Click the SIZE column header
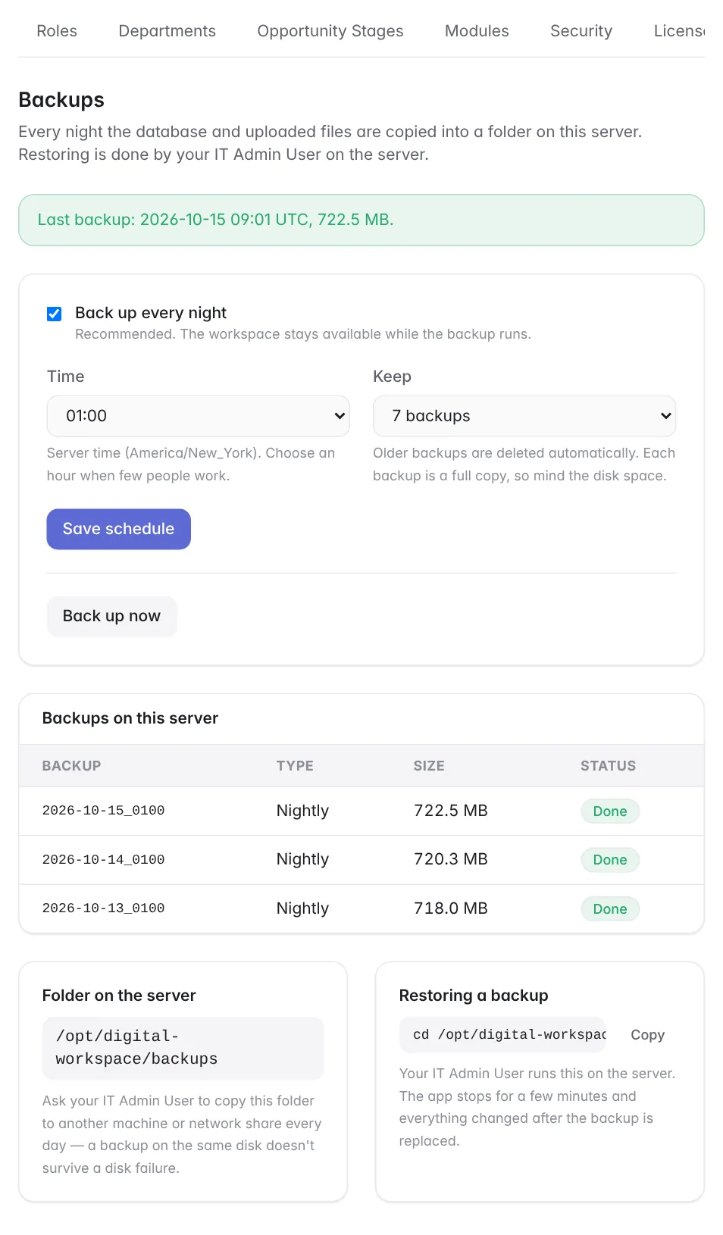Screen dimensions: 723x1235 pyautogui.click(x=429, y=766)
